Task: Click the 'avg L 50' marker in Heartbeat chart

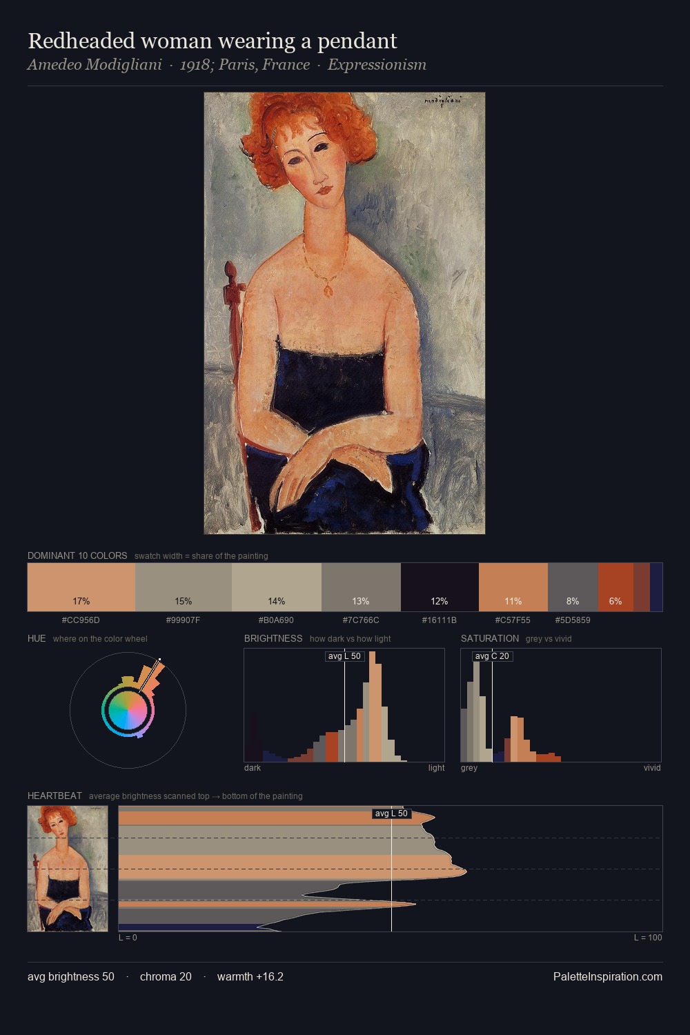Action: click(391, 814)
